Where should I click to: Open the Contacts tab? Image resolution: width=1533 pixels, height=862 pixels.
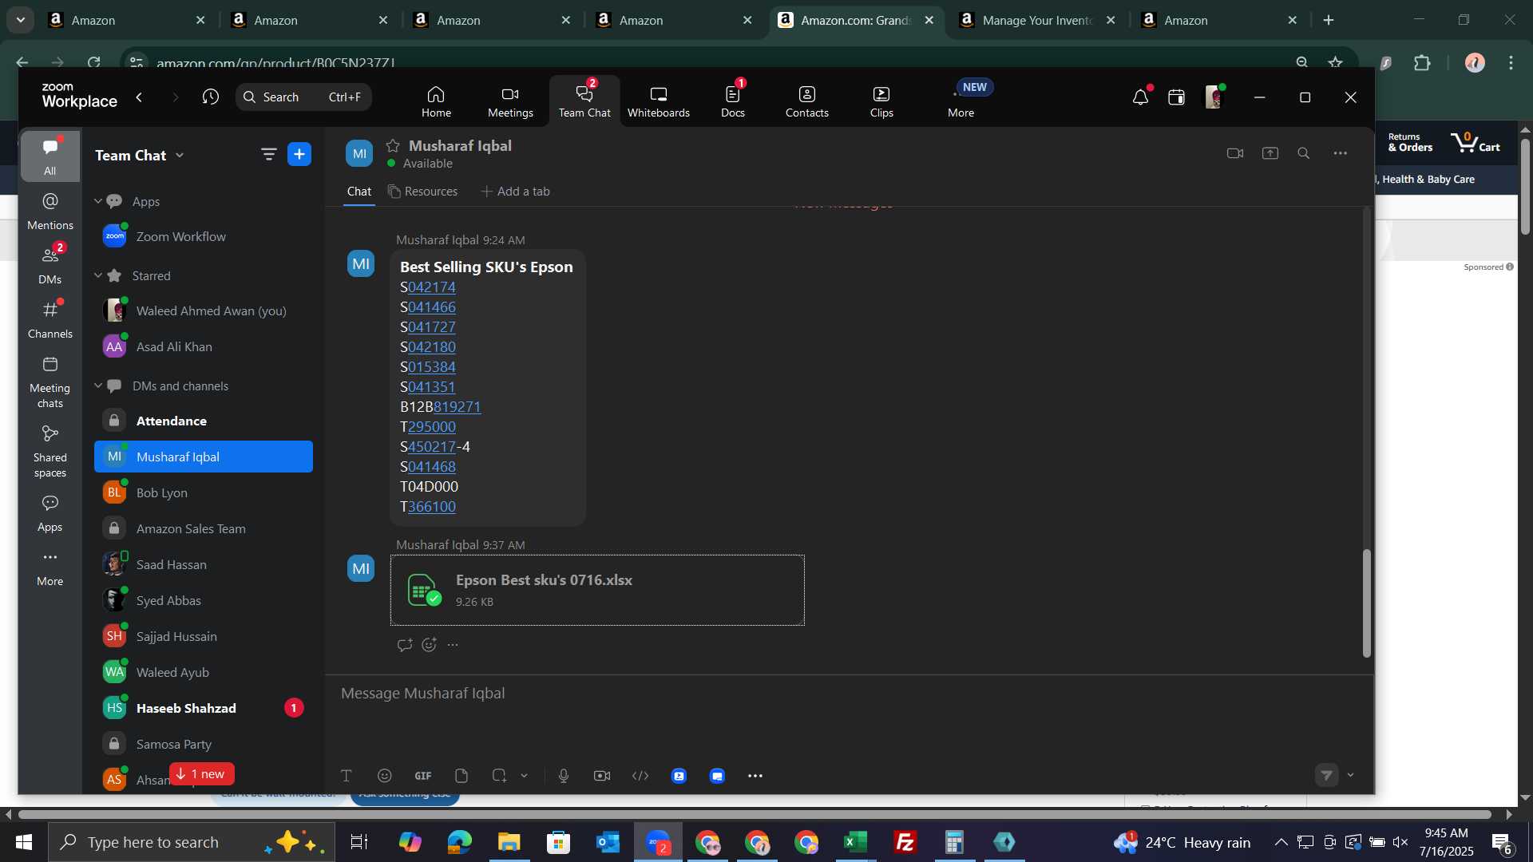(806, 101)
